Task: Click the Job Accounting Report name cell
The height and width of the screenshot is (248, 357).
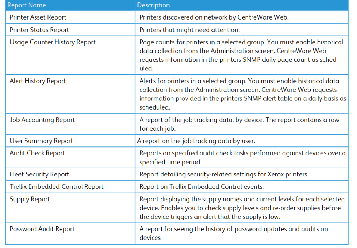Action: click(x=42, y=120)
